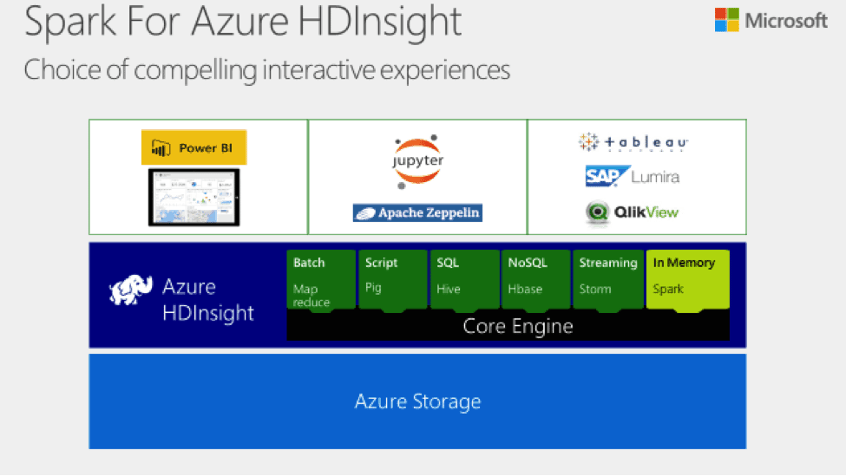Click the Azure Storage blue block
This screenshot has width=846, height=476.
[417, 401]
